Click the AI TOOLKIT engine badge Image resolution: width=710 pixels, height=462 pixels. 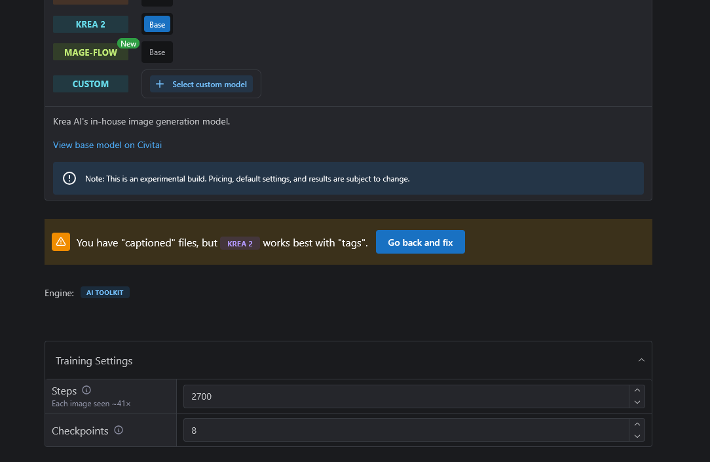(x=105, y=292)
